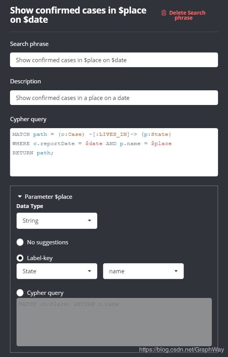Viewport: 228px width, 357px height.
Task: Collapse the Parameter $place triangle
Action: [x=20, y=196]
